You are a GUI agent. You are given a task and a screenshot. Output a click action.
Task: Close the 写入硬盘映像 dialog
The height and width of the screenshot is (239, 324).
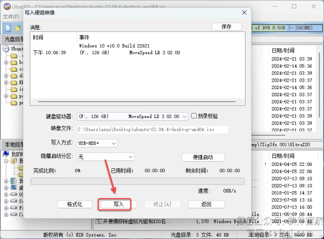244,12
